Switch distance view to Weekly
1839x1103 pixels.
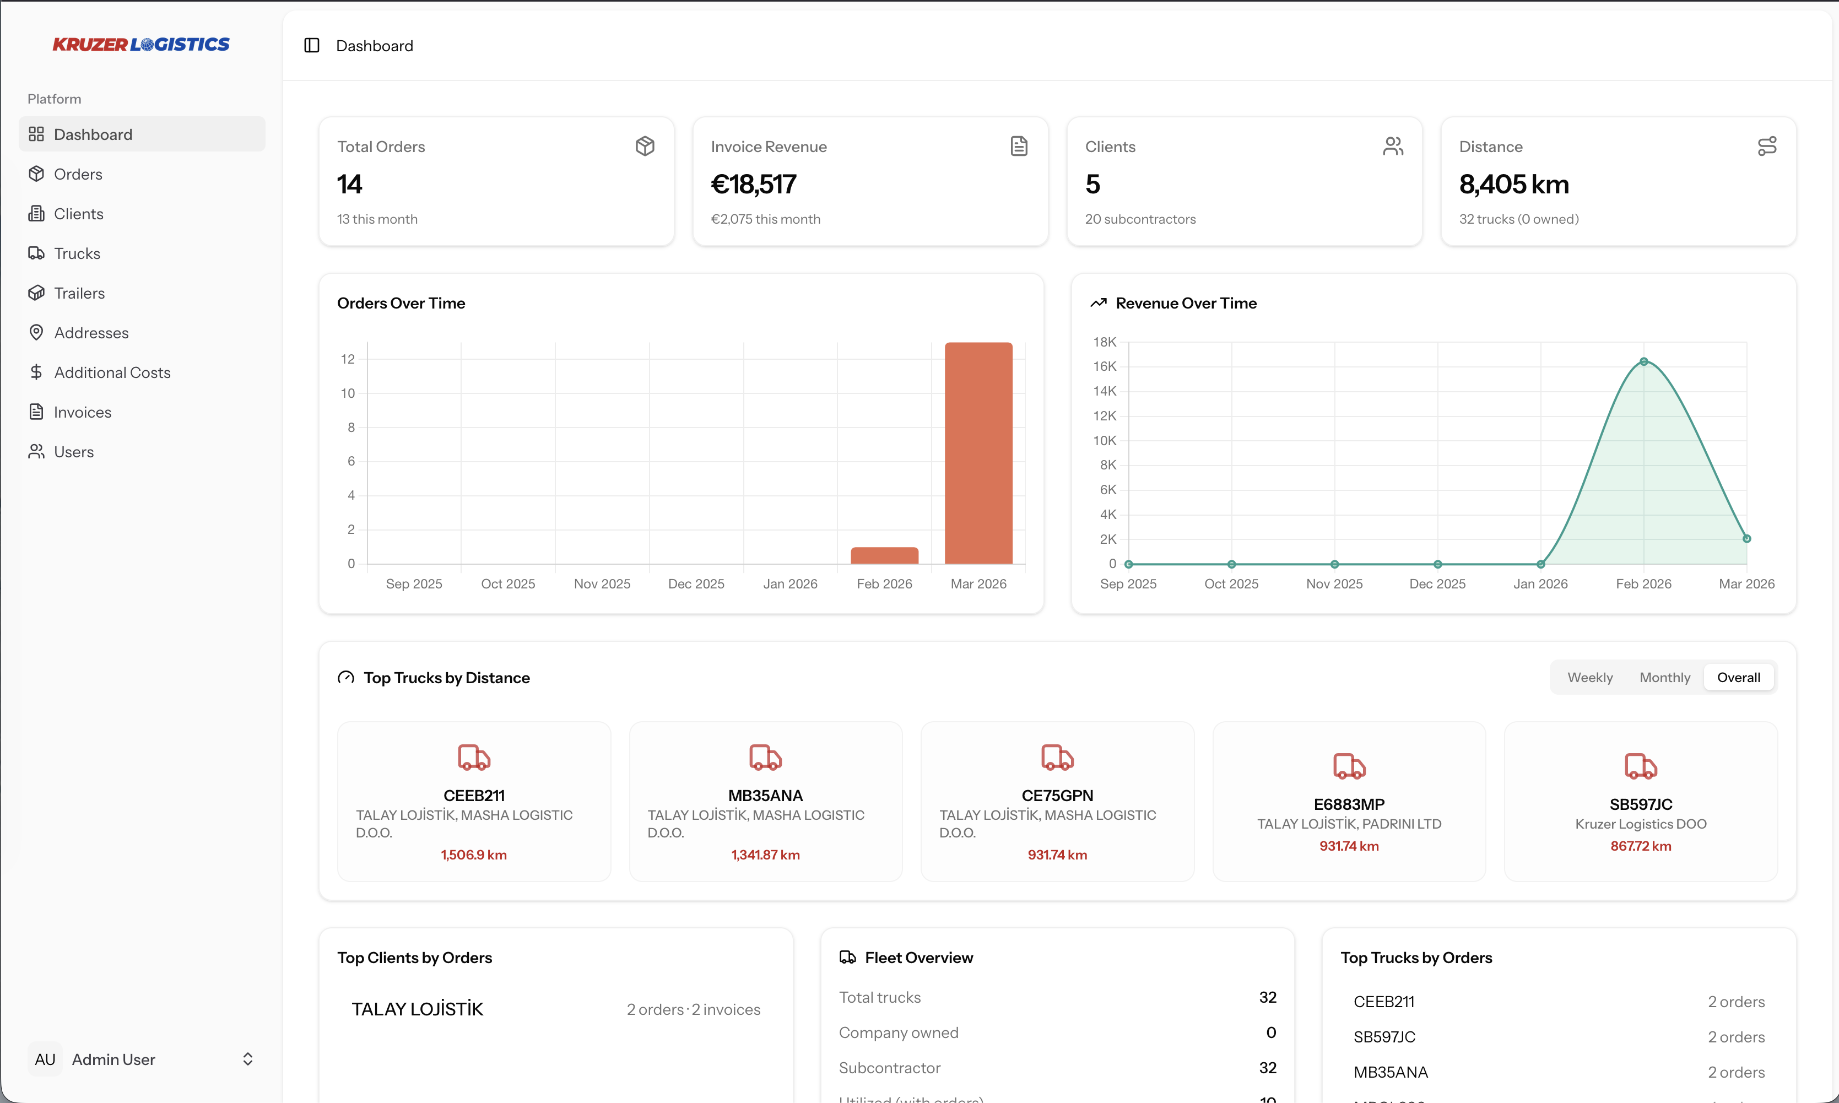(1589, 677)
